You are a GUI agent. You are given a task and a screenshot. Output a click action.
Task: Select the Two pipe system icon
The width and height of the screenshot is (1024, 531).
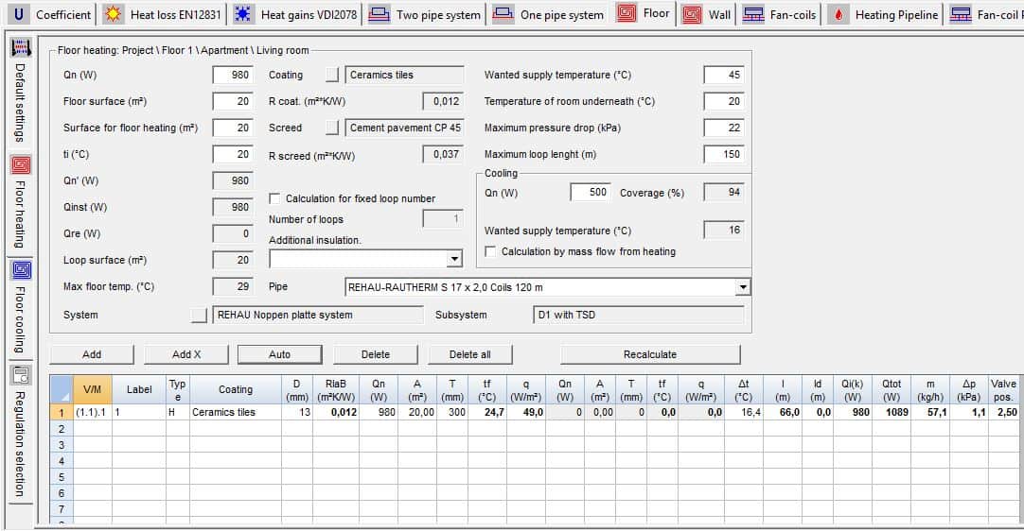coord(379,14)
